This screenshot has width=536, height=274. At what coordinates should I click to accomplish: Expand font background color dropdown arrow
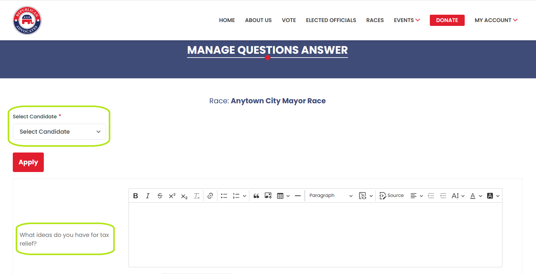(x=498, y=196)
